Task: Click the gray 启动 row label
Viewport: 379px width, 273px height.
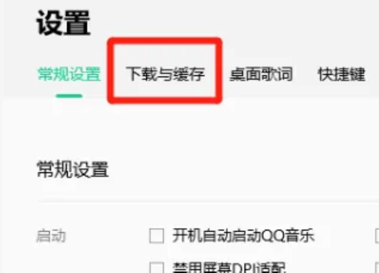Action: (x=51, y=236)
